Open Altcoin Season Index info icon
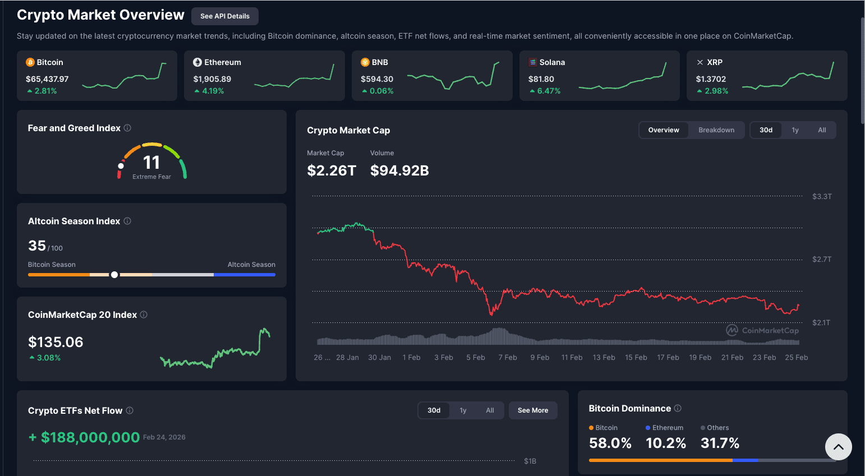Image resolution: width=865 pixels, height=476 pixels. (127, 221)
